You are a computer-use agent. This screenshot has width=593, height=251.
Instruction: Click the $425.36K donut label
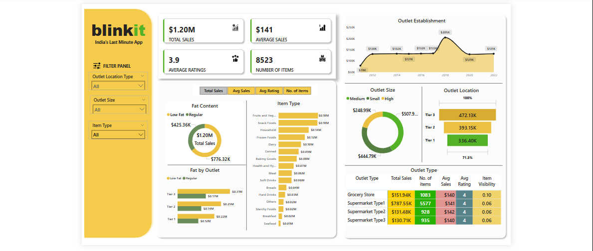click(181, 125)
